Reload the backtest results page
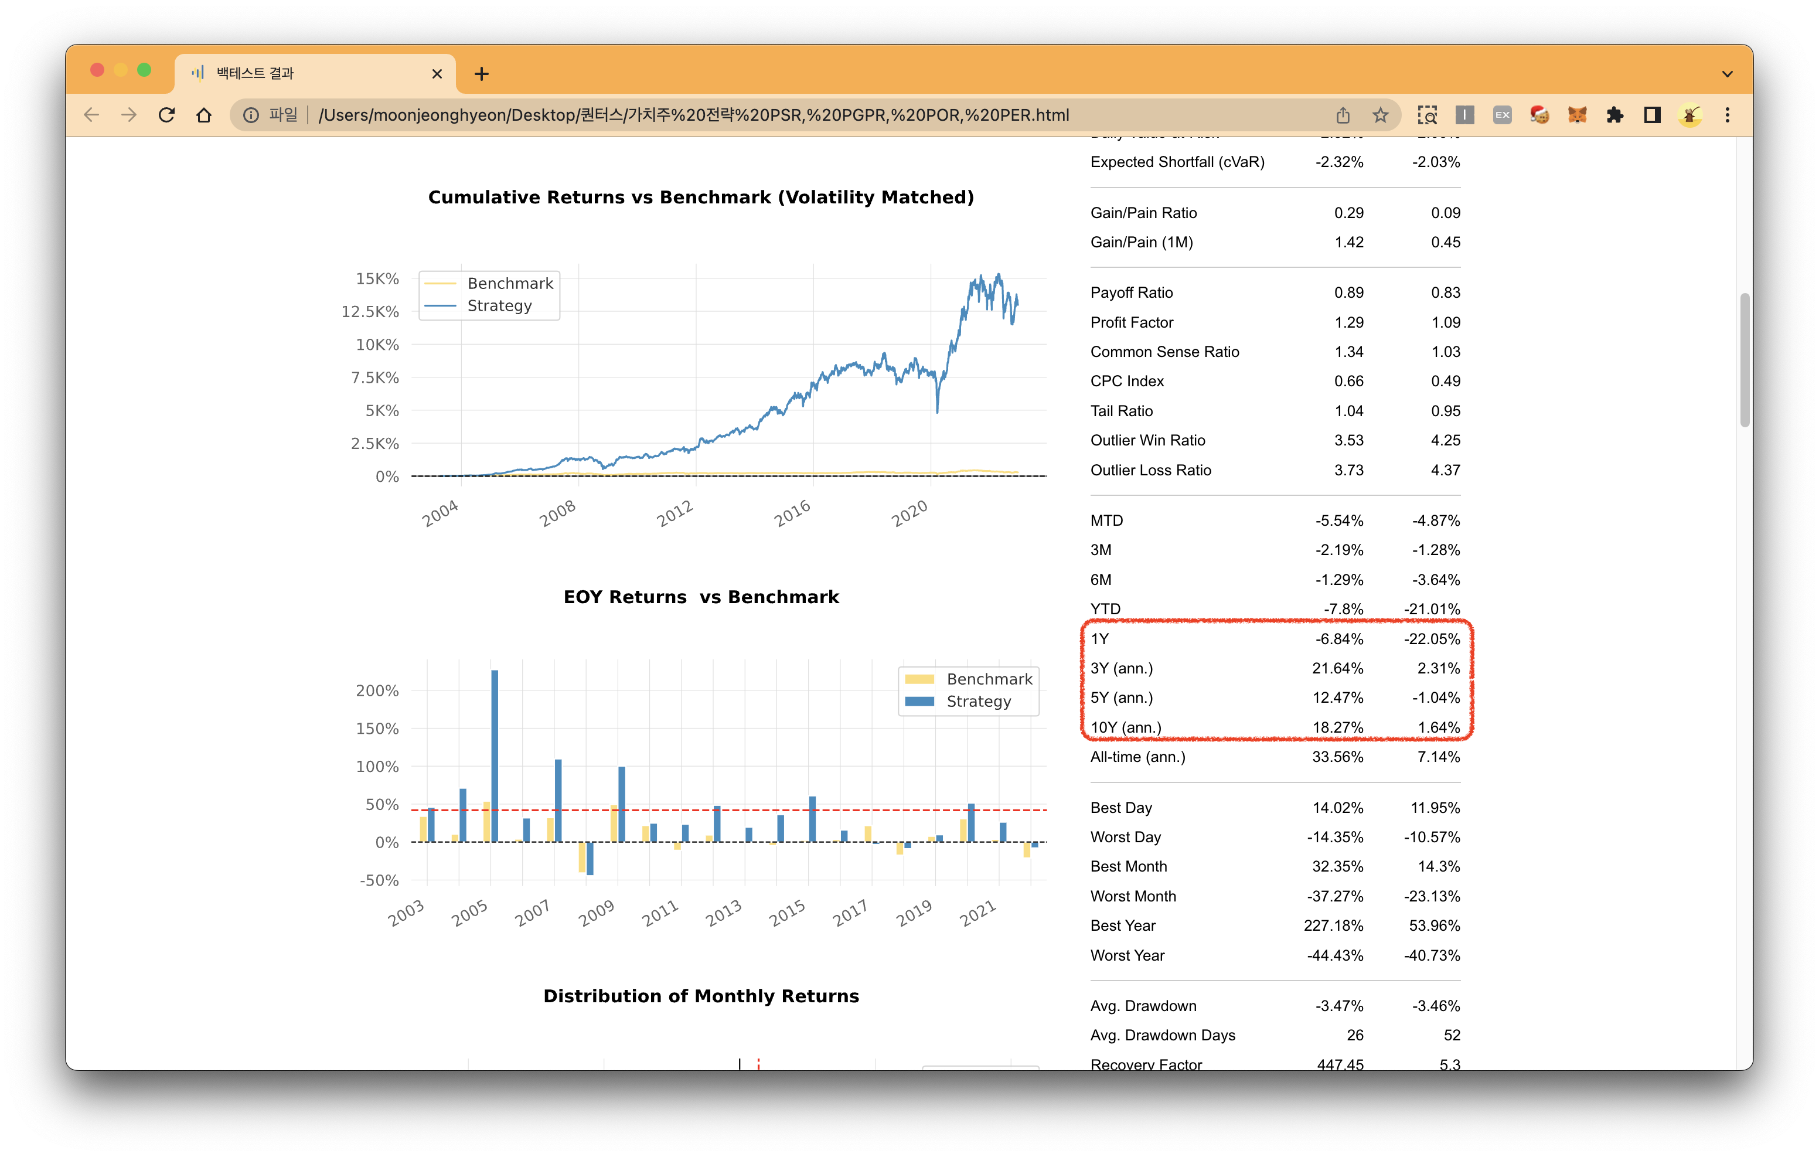 click(167, 115)
